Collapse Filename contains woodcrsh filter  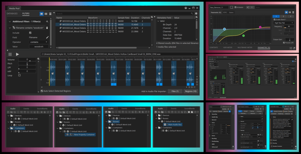(x=10, y=28)
